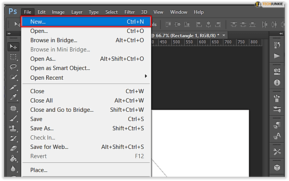This screenshot has height=181, width=289.
Task: Select the Rectangular Marquee tool
Action: [13, 57]
